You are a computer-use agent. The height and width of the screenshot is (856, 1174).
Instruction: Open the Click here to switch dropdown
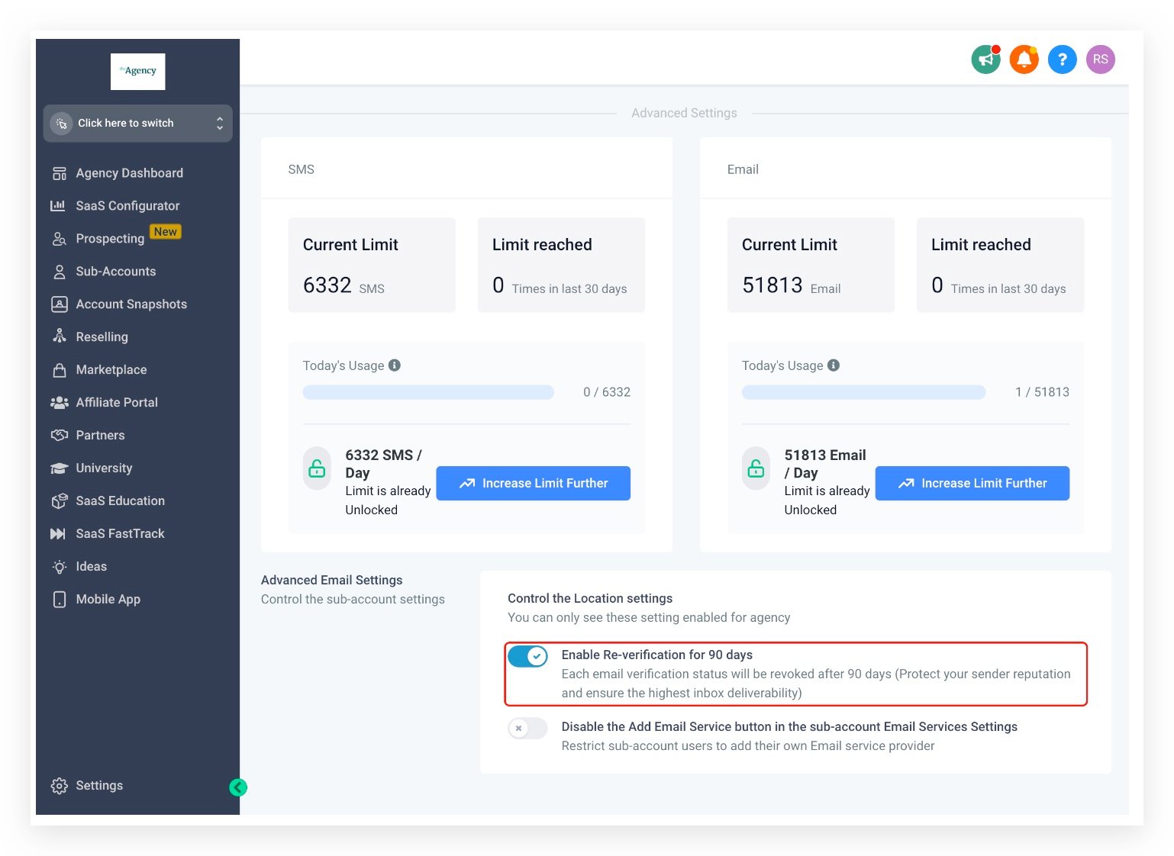tap(137, 123)
